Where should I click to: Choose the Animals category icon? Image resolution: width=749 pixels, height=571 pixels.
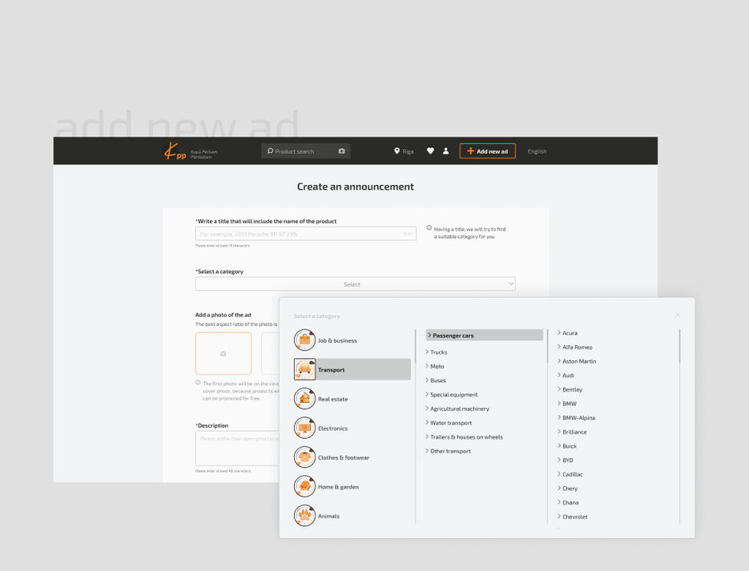[304, 516]
